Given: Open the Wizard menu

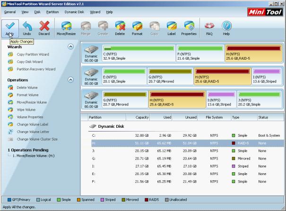Looking at the screenshot, I should [x=95, y=12].
